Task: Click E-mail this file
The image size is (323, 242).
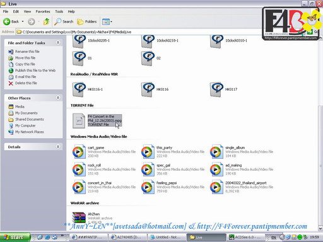Action: pyautogui.click(x=25, y=77)
